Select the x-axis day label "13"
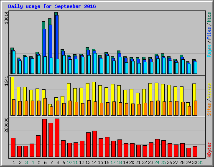The height and width of the screenshot is (167, 214). click(88, 162)
